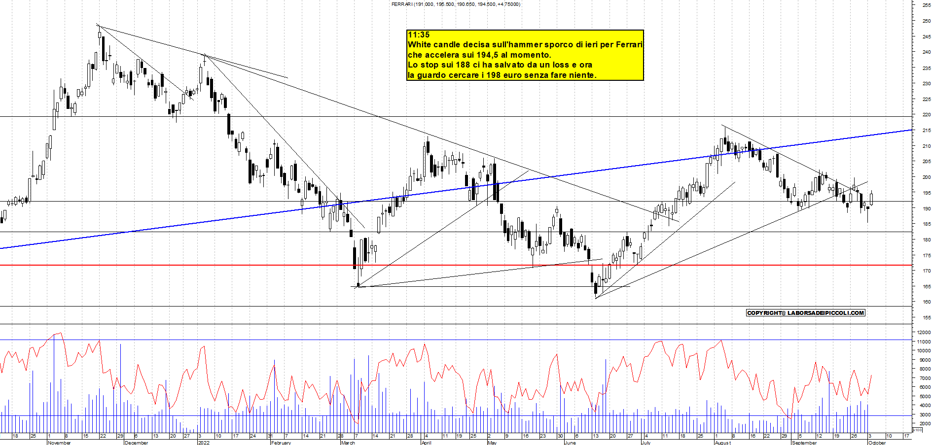932x445 pixels.
Task: Click the 220 price axis label
Action: pos(927,114)
